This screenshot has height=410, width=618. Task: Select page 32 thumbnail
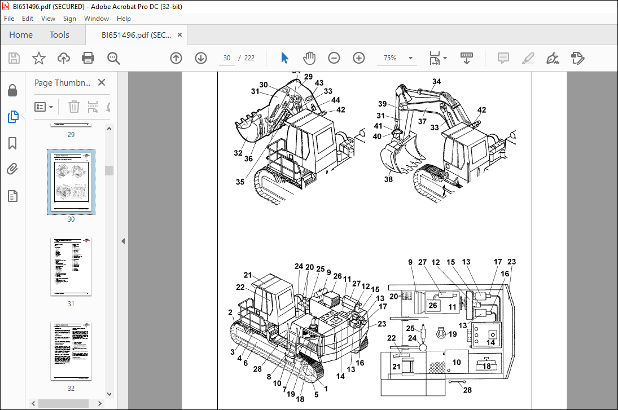pyautogui.click(x=71, y=351)
